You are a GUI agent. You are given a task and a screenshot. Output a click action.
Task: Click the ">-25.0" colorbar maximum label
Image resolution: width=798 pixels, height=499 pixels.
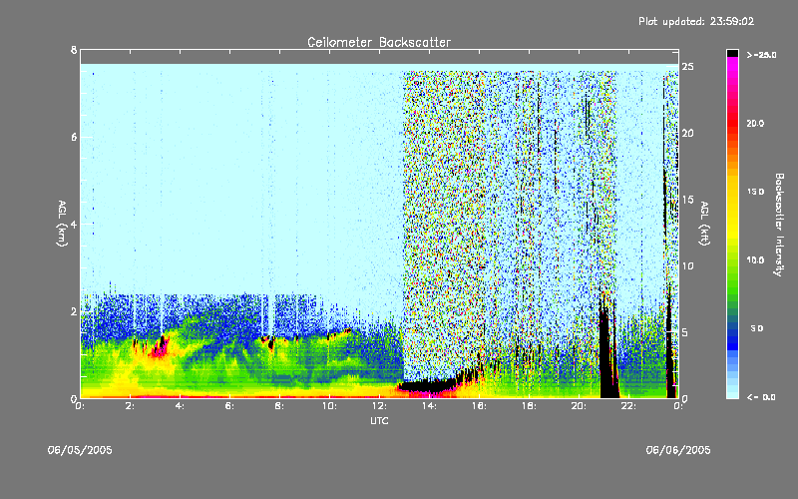(761, 55)
